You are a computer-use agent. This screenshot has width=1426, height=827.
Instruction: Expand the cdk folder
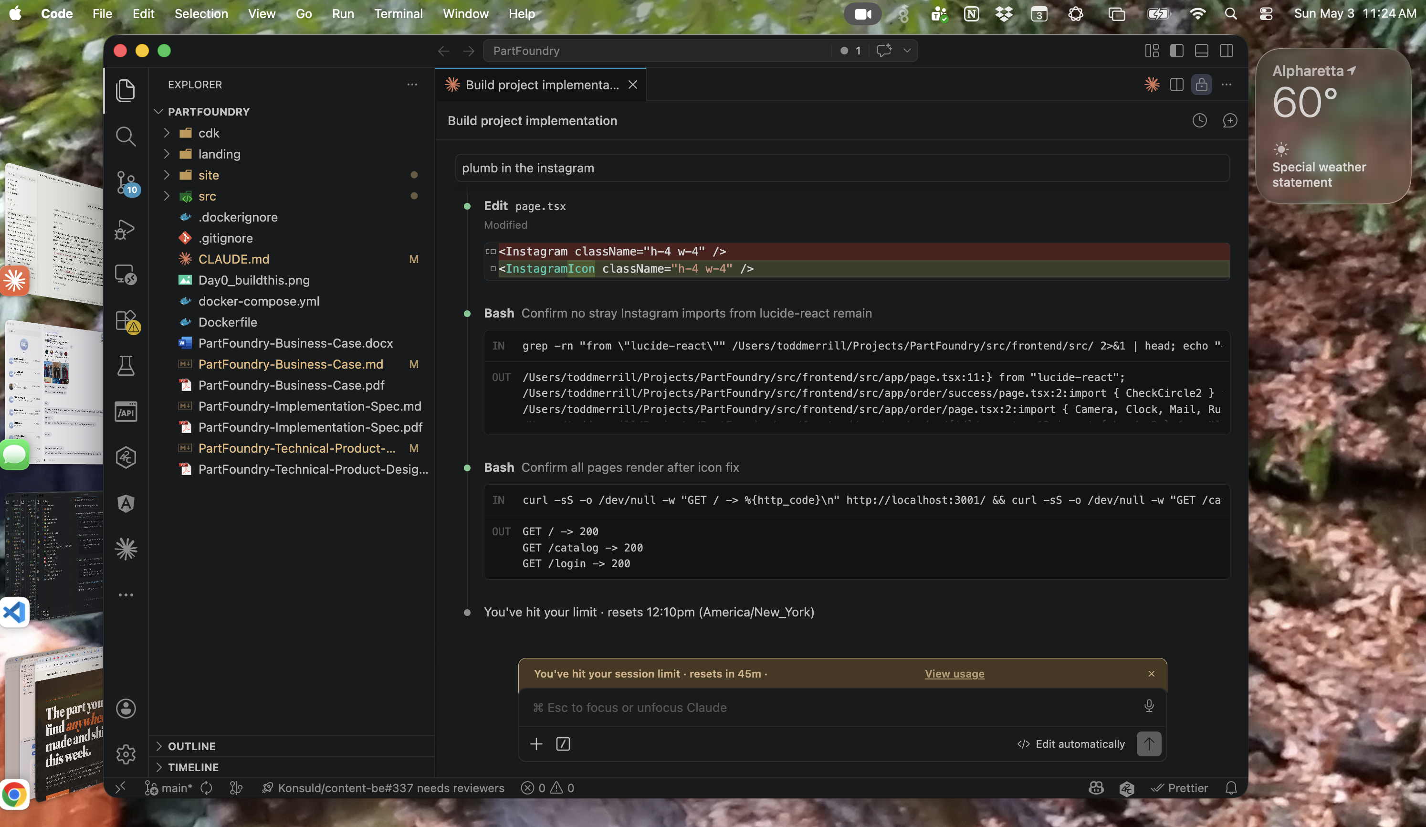point(167,133)
